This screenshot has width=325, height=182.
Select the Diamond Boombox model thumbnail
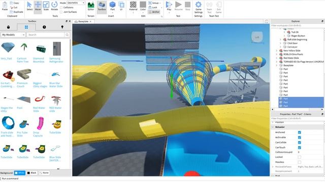pos(41,49)
